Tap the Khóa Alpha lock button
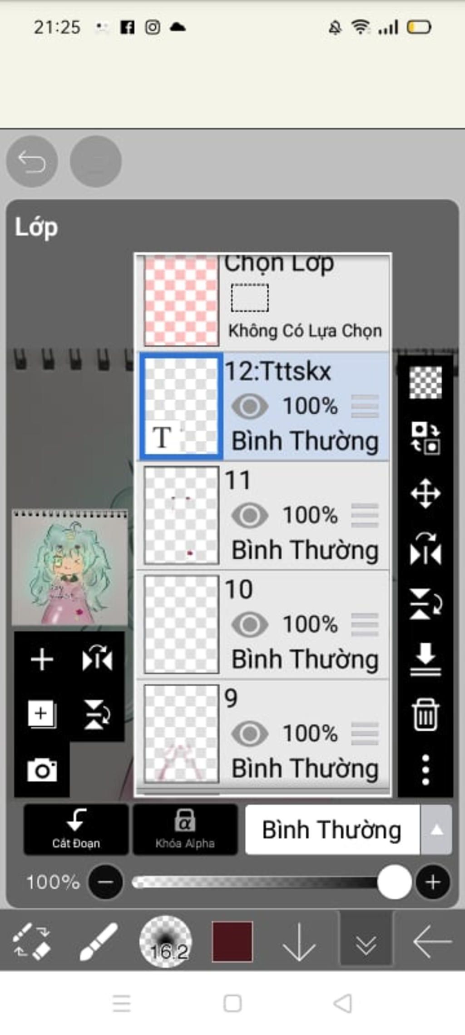 point(185,830)
